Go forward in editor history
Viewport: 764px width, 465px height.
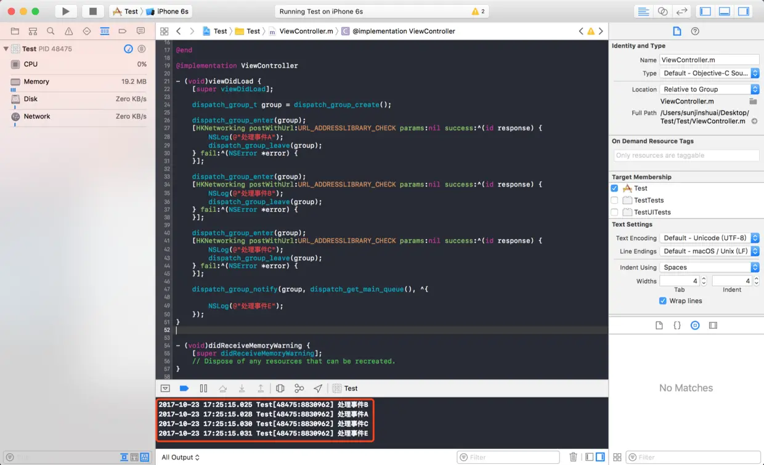[x=192, y=31]
